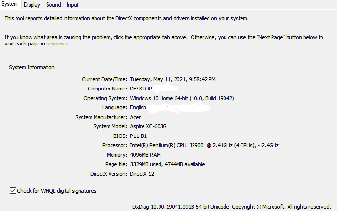Click the DirectX 12 version value
The image size is (337, 211).
point(142,174)
